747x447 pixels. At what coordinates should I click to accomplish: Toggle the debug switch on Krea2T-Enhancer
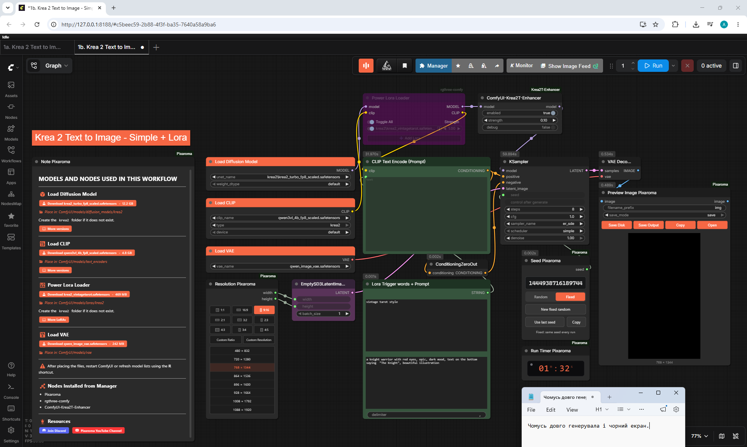click(554, 127)
